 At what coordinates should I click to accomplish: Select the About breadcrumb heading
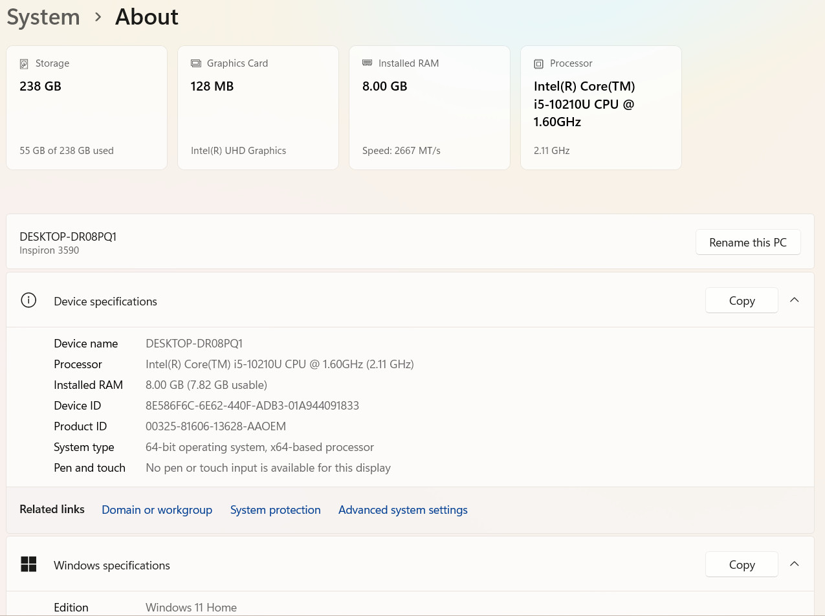147,17
